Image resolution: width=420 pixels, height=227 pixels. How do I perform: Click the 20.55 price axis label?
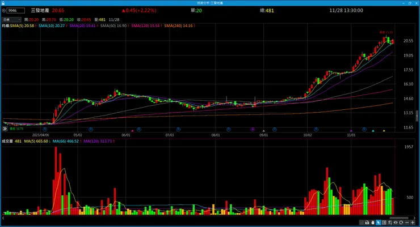(x=408, y=41)
